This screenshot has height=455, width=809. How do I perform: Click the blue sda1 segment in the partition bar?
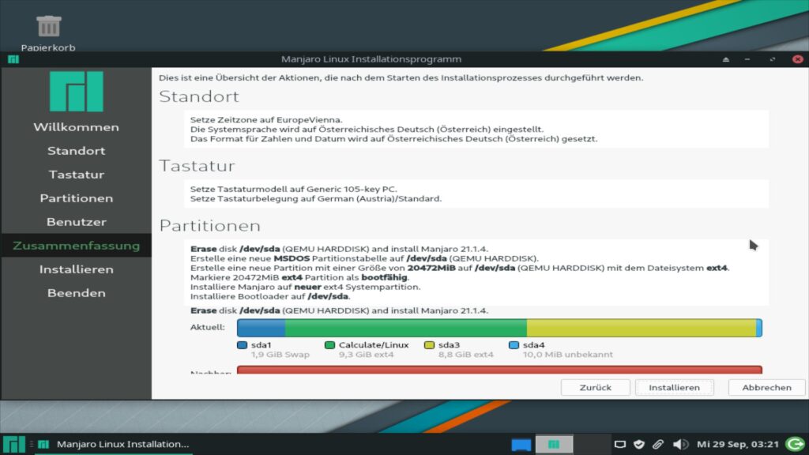pos(261,328)
